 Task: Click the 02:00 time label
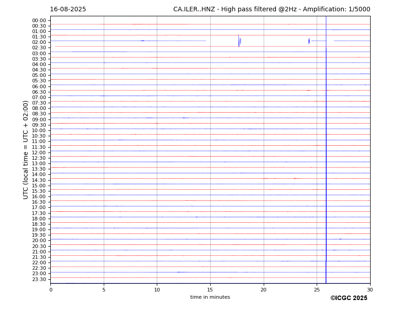pos(39,42)
